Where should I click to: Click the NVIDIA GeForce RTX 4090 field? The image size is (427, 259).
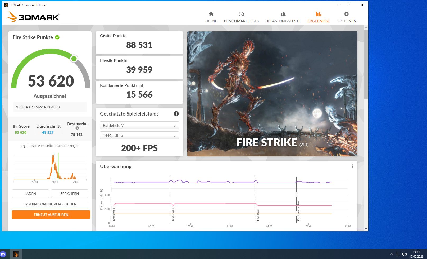pyautogui.click(x=50, y=107)
